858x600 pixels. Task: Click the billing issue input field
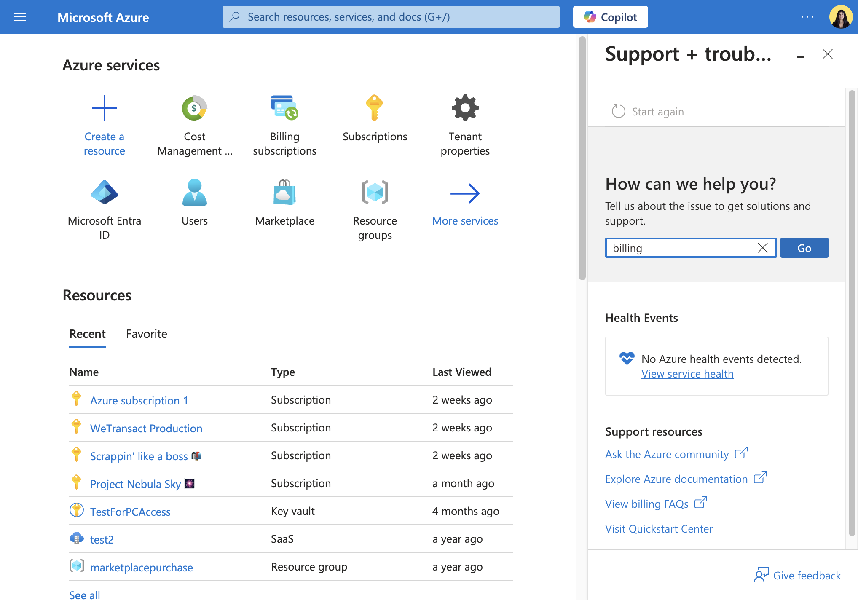coord(682,248)
